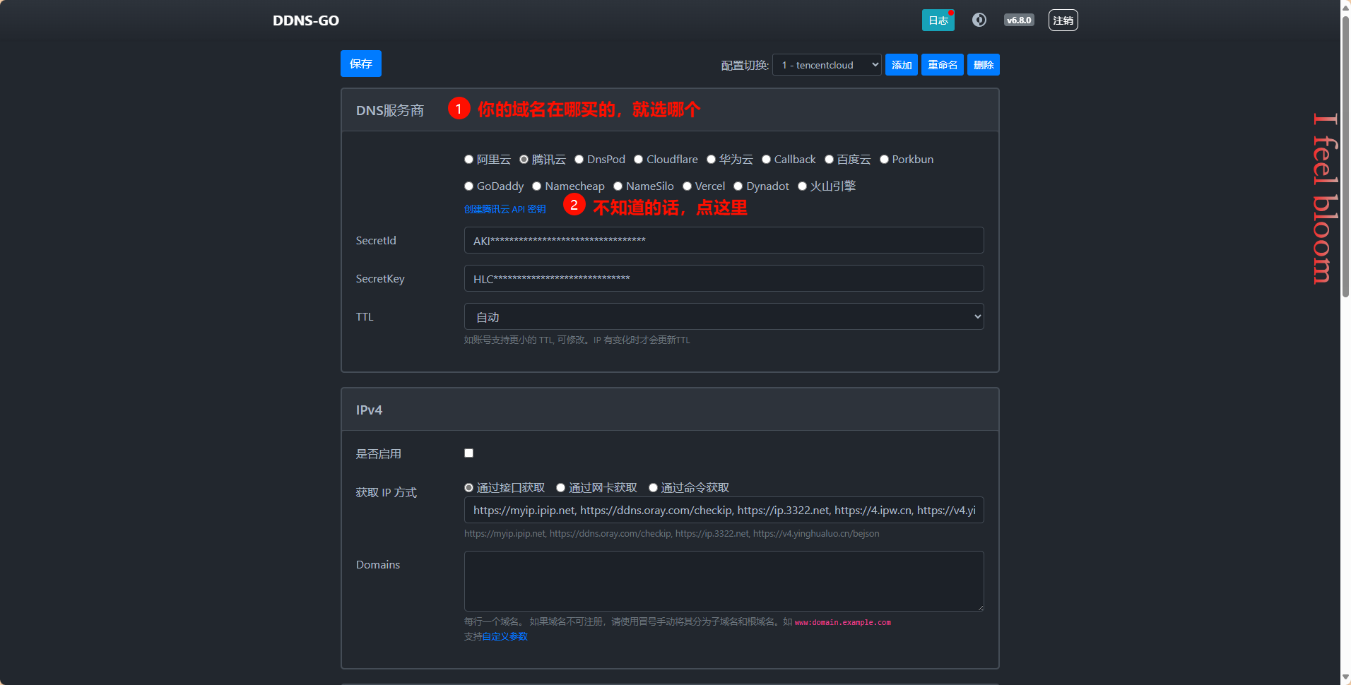Toggle the dark/light theme icon
This screenshot has width=1351, height=685.
(979, 20)
